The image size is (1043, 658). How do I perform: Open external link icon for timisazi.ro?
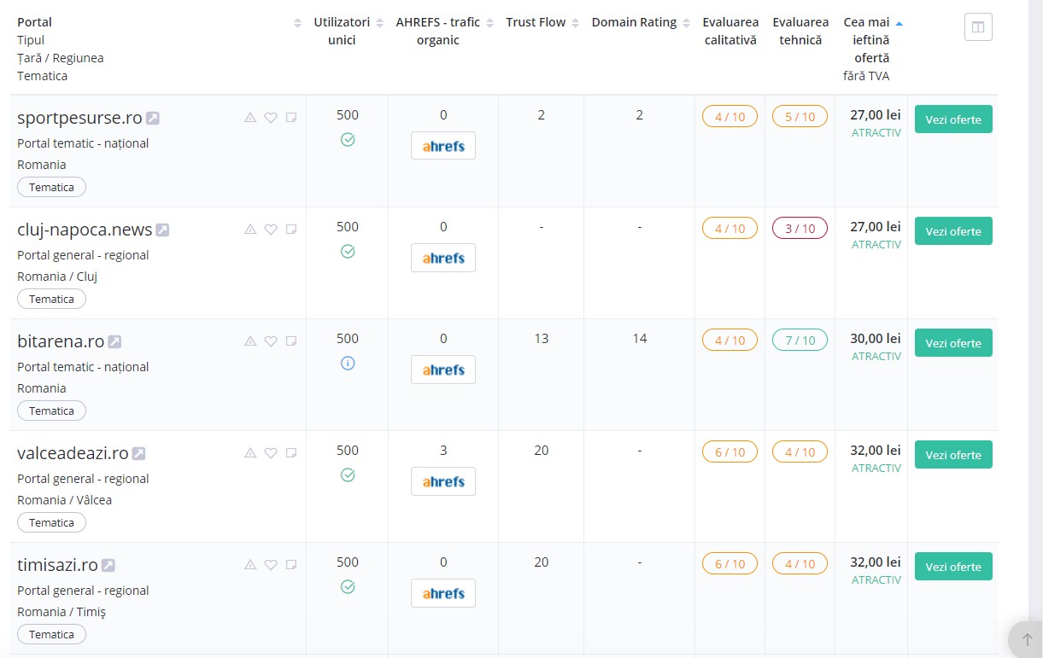pos(108,566)
